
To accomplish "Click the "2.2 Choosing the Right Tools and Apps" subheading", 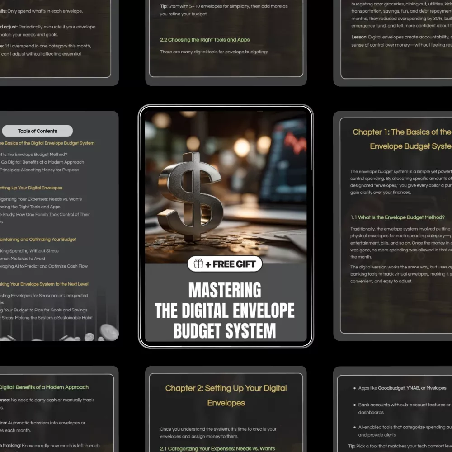I will [205, 40].
